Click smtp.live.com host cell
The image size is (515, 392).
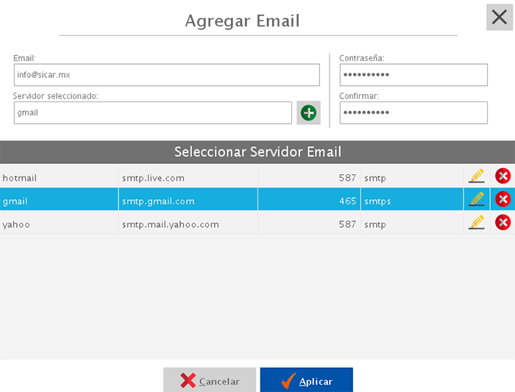pos(188,177)
